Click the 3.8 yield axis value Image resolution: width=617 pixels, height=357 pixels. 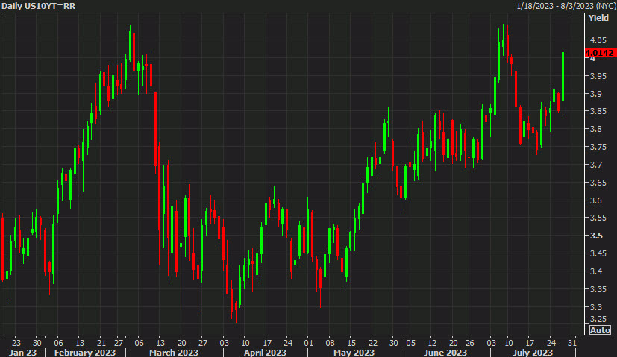(595, 129)
